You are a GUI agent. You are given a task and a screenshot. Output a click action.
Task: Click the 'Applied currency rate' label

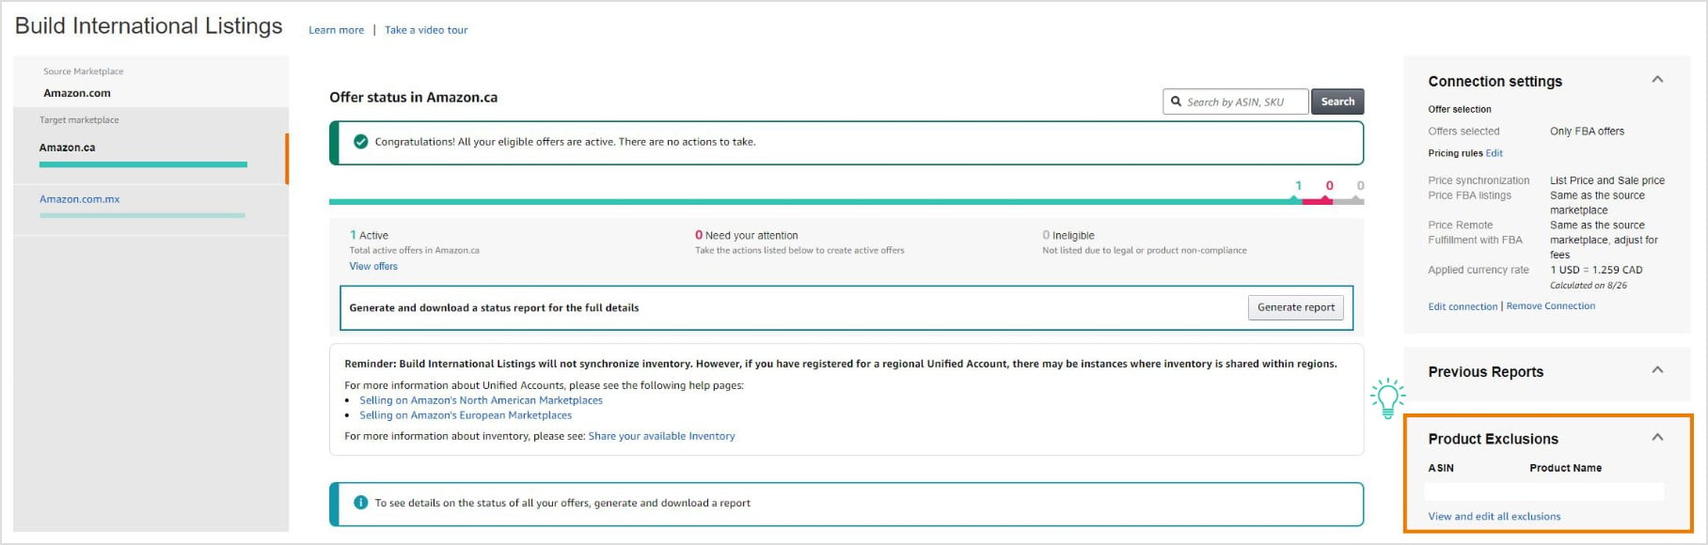pos(1479,270)
